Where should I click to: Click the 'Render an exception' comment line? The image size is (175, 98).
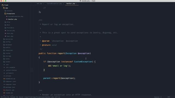67,95
